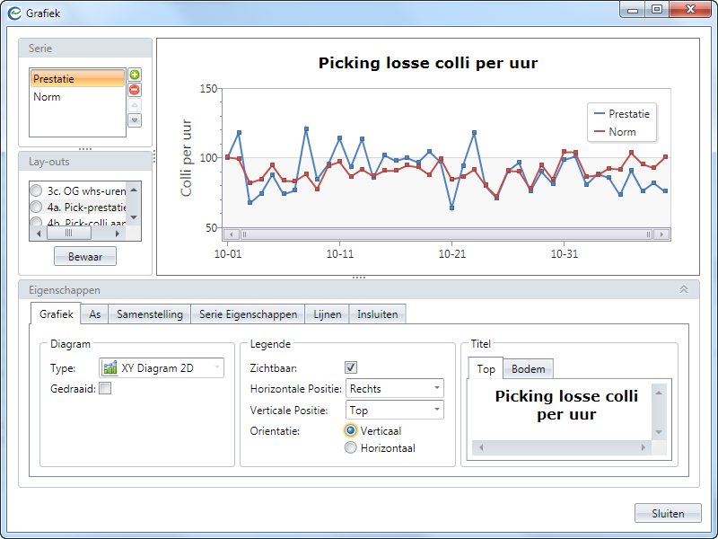Viewport: 718px width, 539px height.
Task: Toggle the Zichtbaar legend checkbox
Action: click(x=351, y=367)
